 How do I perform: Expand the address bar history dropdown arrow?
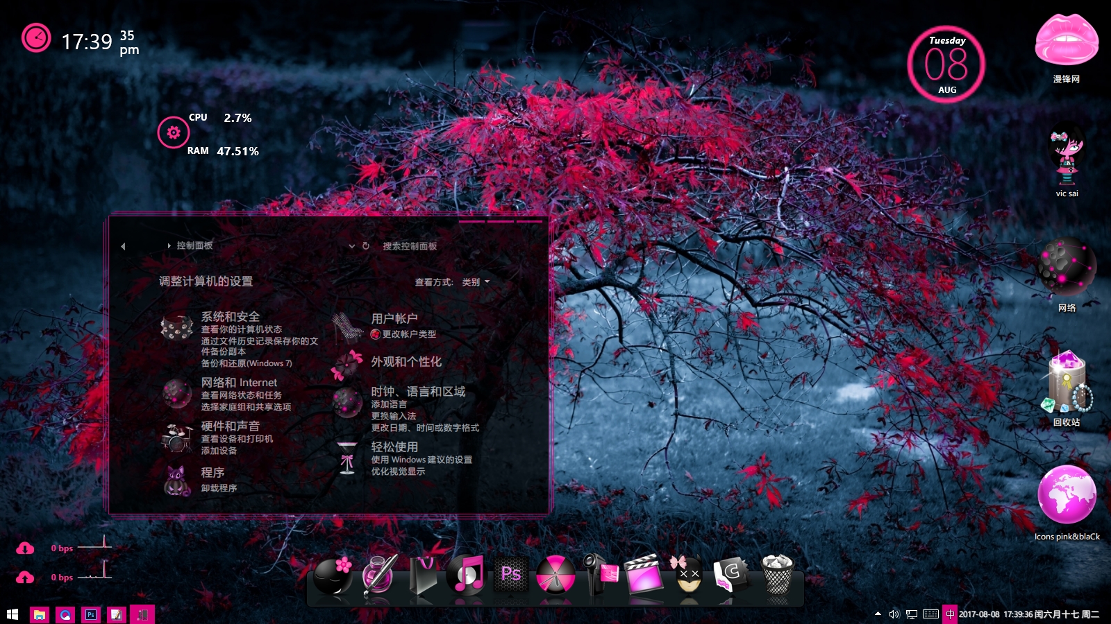[351, 246]
